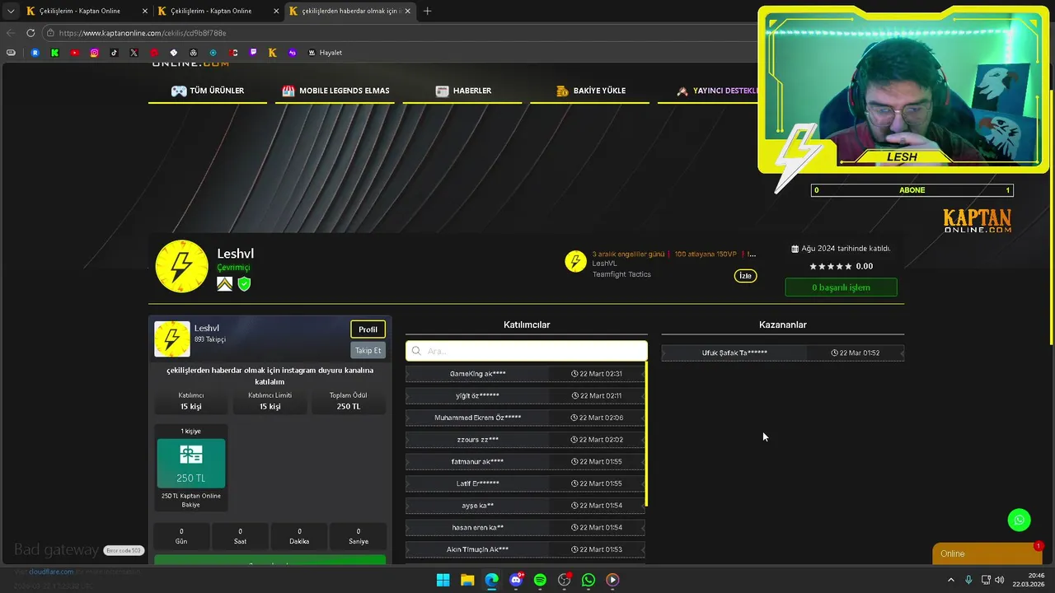The image size is (1055, 593).
Task: Click the Leshvl profile avatar in header
Action: [181, 266]
